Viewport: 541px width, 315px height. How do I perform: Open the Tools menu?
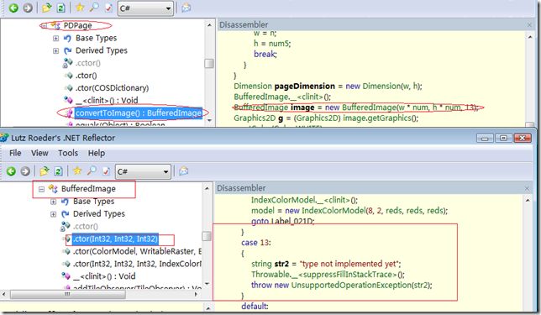pos(68,153)
